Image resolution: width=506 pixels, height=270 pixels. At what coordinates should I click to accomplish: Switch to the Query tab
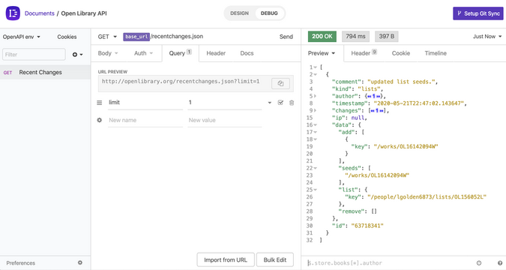click(x=180, y=53)
